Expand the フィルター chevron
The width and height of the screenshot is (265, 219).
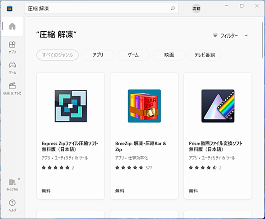click(246, 36)
